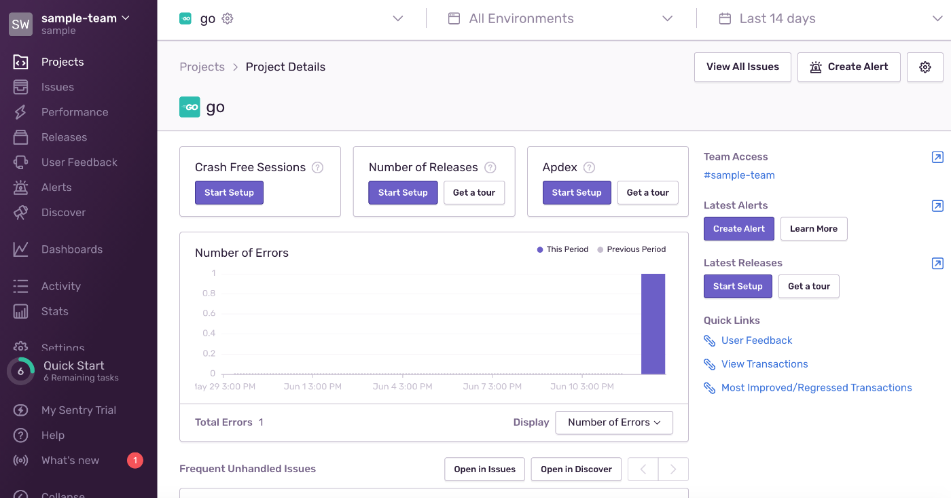This screenshot has height=498, width=951.
Task: Click the Discover telescope icon
Action: pyautogui.click(x=20, y=213)
